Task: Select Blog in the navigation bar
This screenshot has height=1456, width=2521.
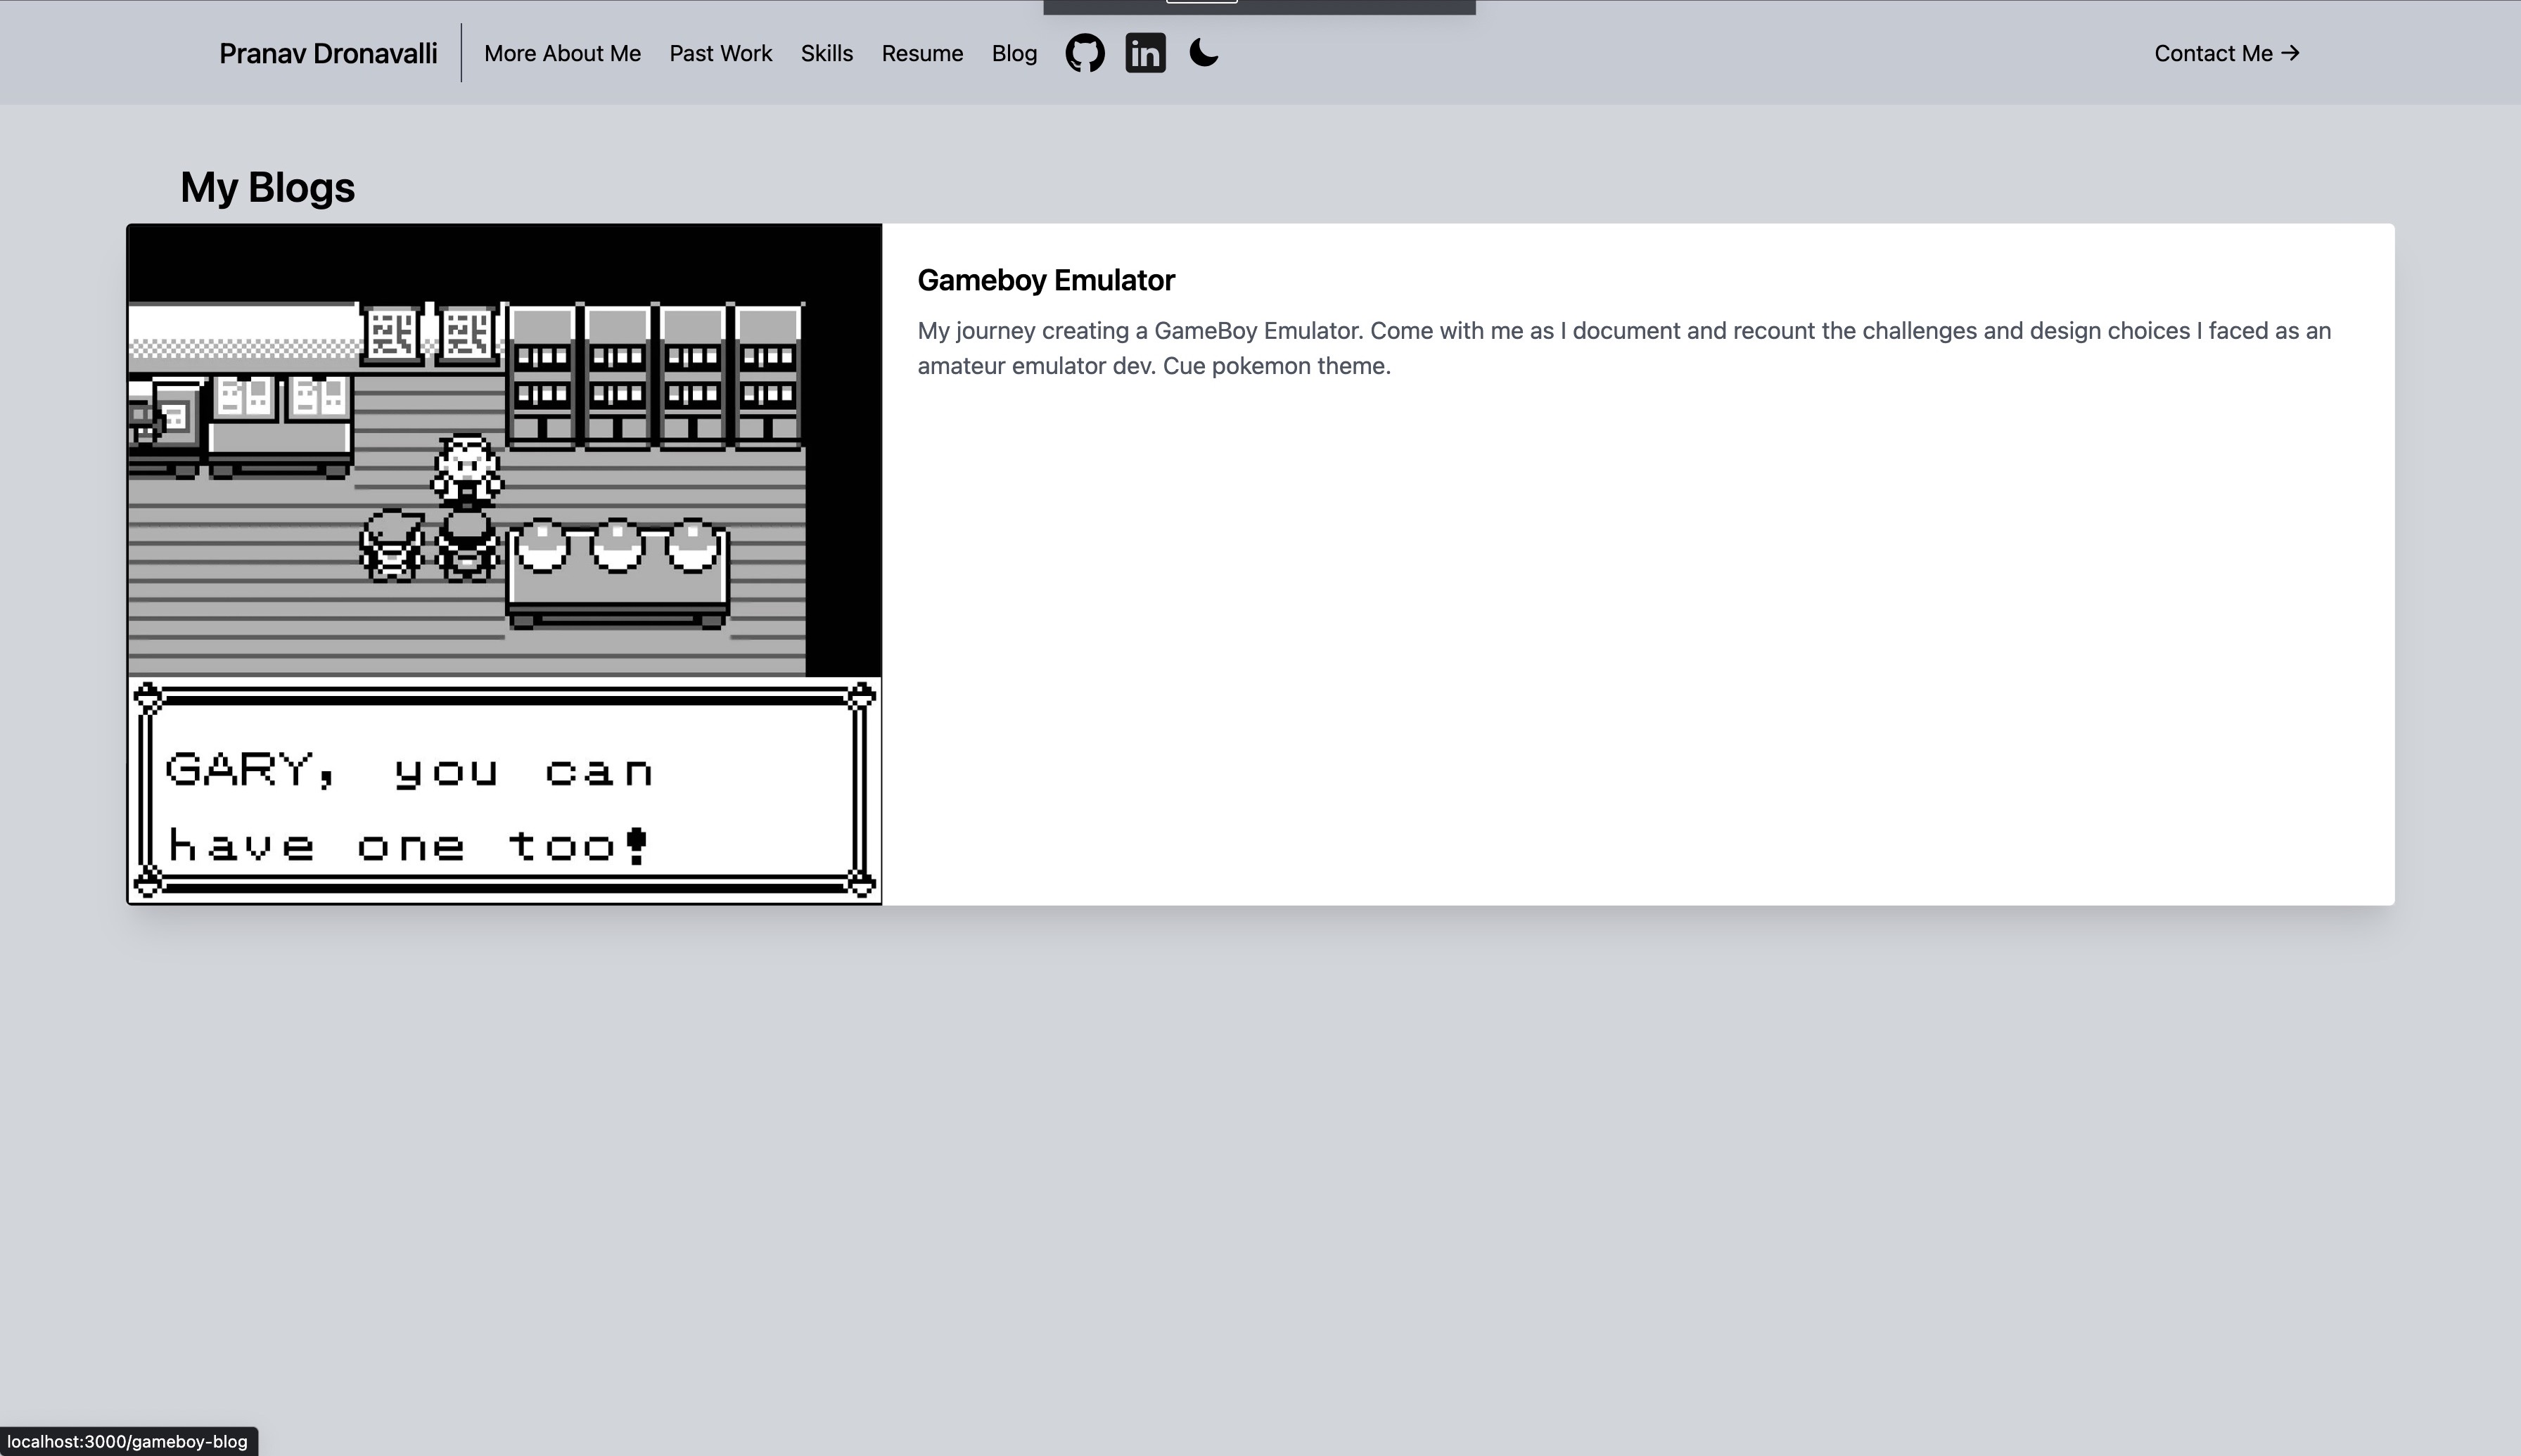Action: point(1014,53)
